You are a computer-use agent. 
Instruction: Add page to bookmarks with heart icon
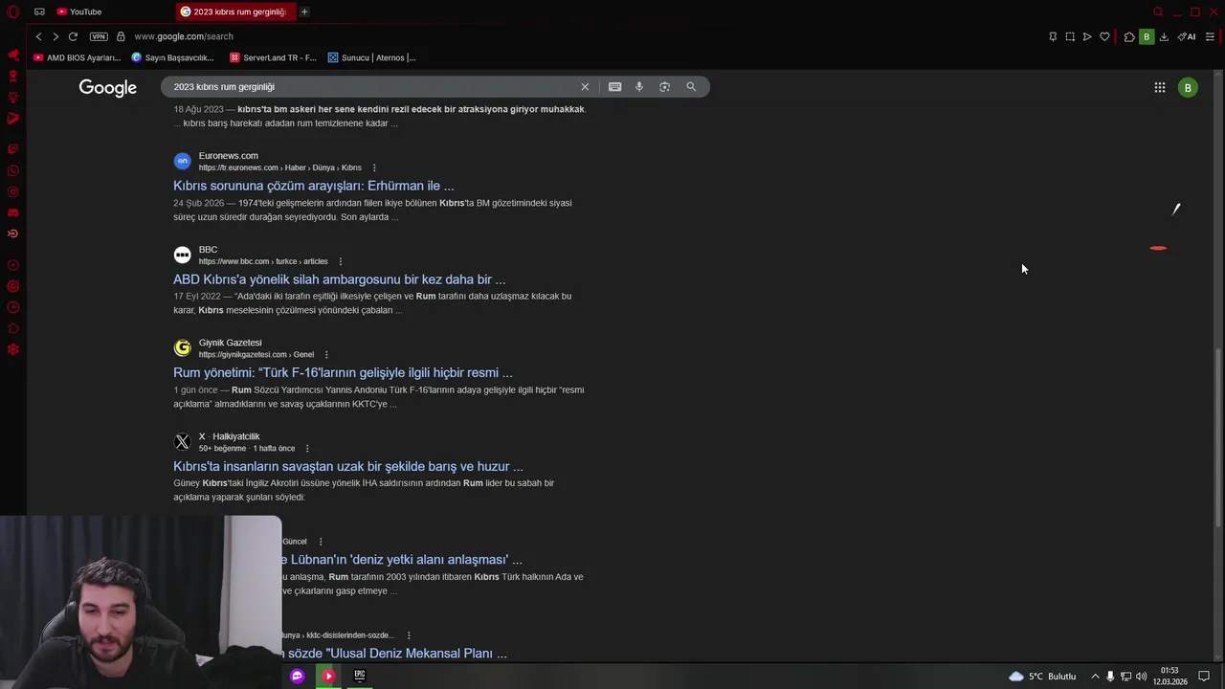(x=1104, y=36)
